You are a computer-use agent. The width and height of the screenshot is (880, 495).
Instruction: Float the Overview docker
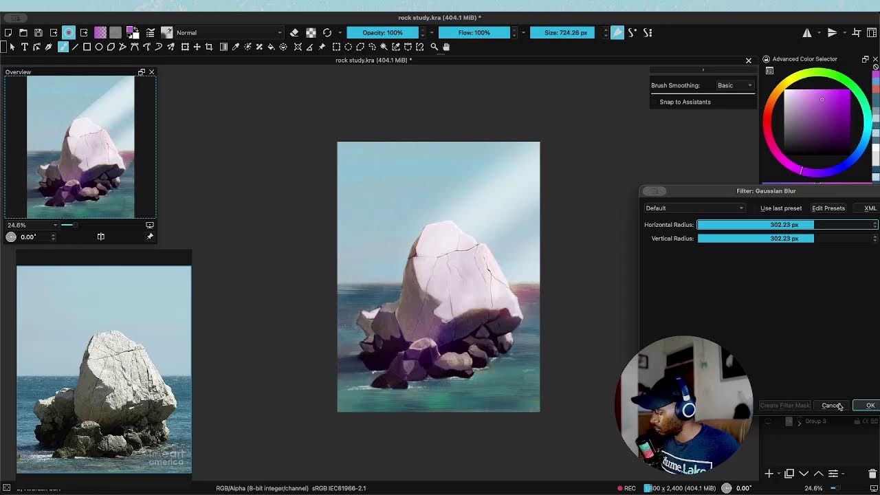[x=142, y=72]
